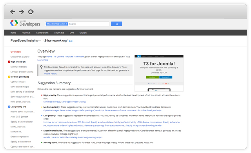The height and width of the screenshot is (153, 251).
Task: Follow Minify JavaScript summary link
Action: (x=122, y=122)
